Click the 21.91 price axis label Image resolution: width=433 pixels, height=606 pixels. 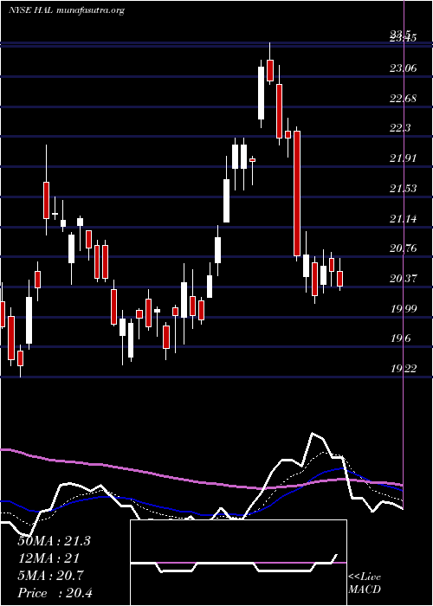tap(404, 158)
